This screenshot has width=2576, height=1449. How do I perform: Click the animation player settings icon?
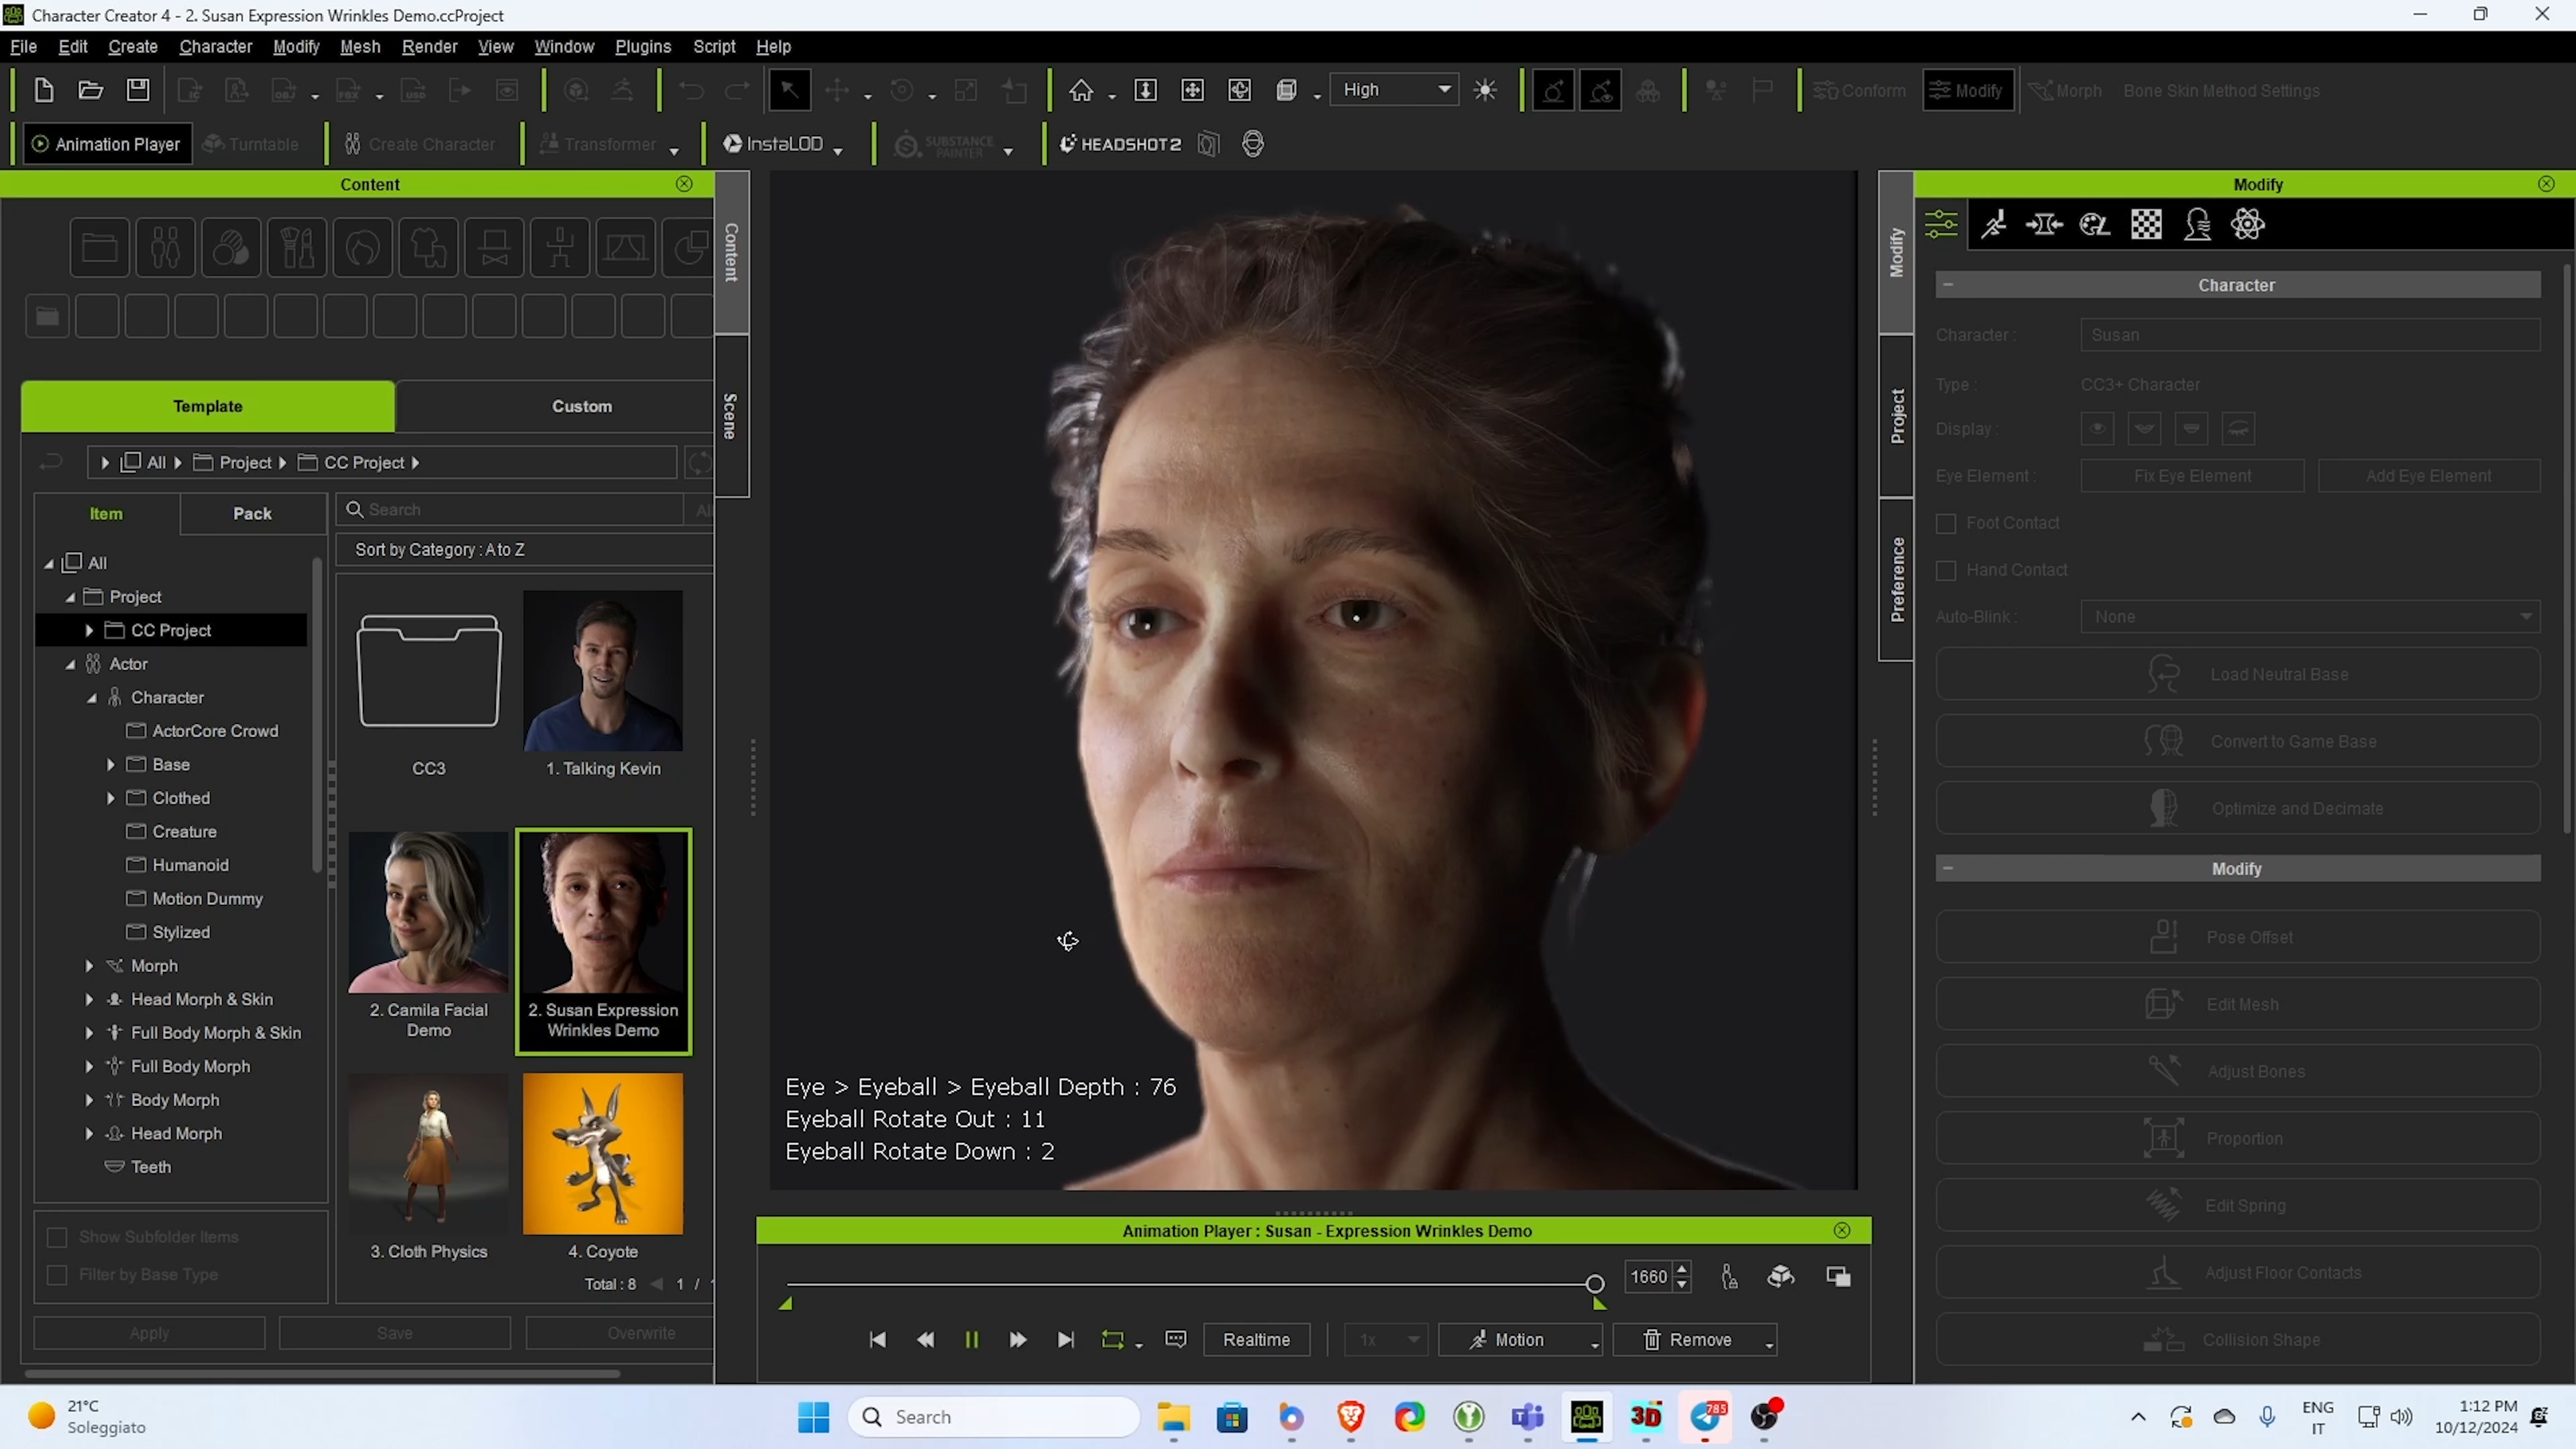tap(1176, 1340)
